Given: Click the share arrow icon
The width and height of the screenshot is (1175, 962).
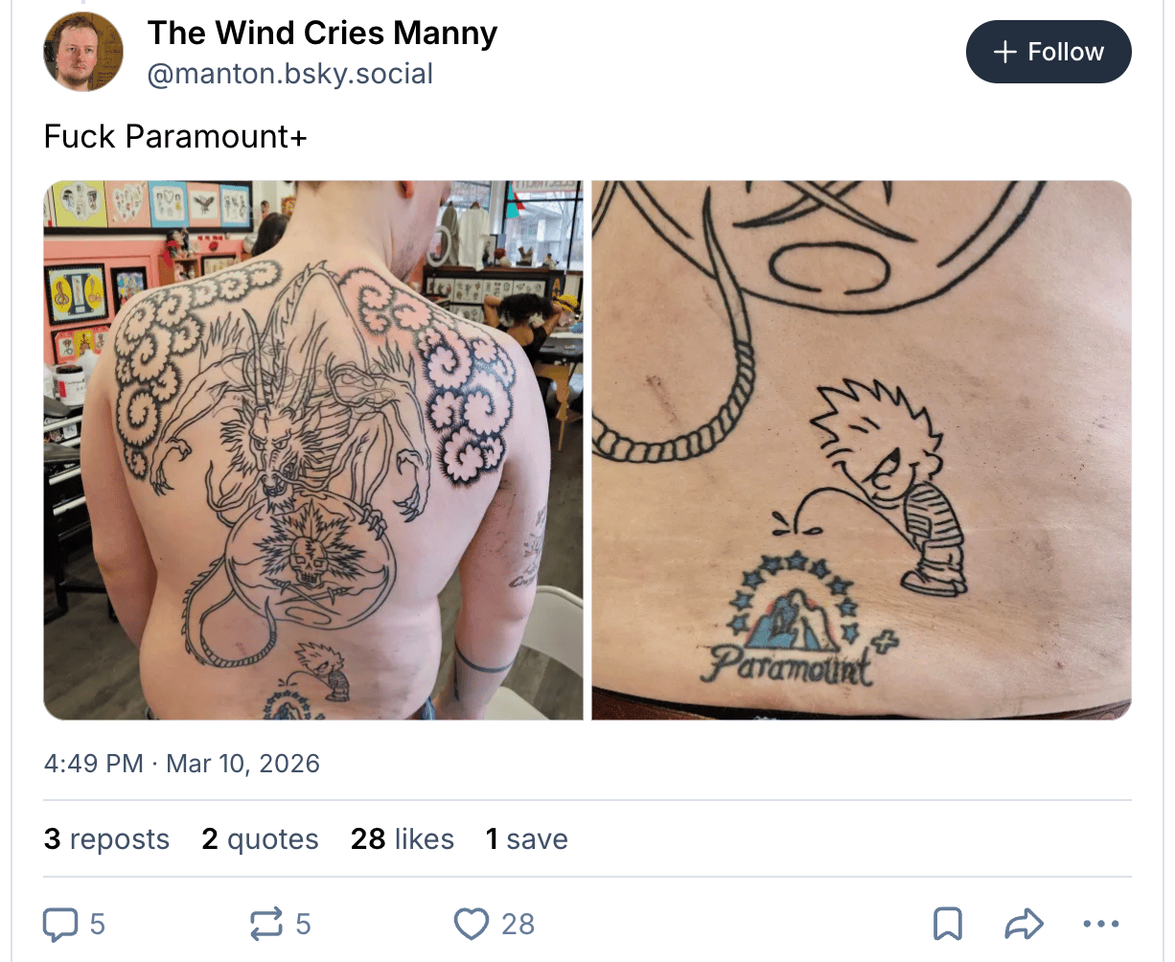Looking at the screenshot, I should 1024,924.
